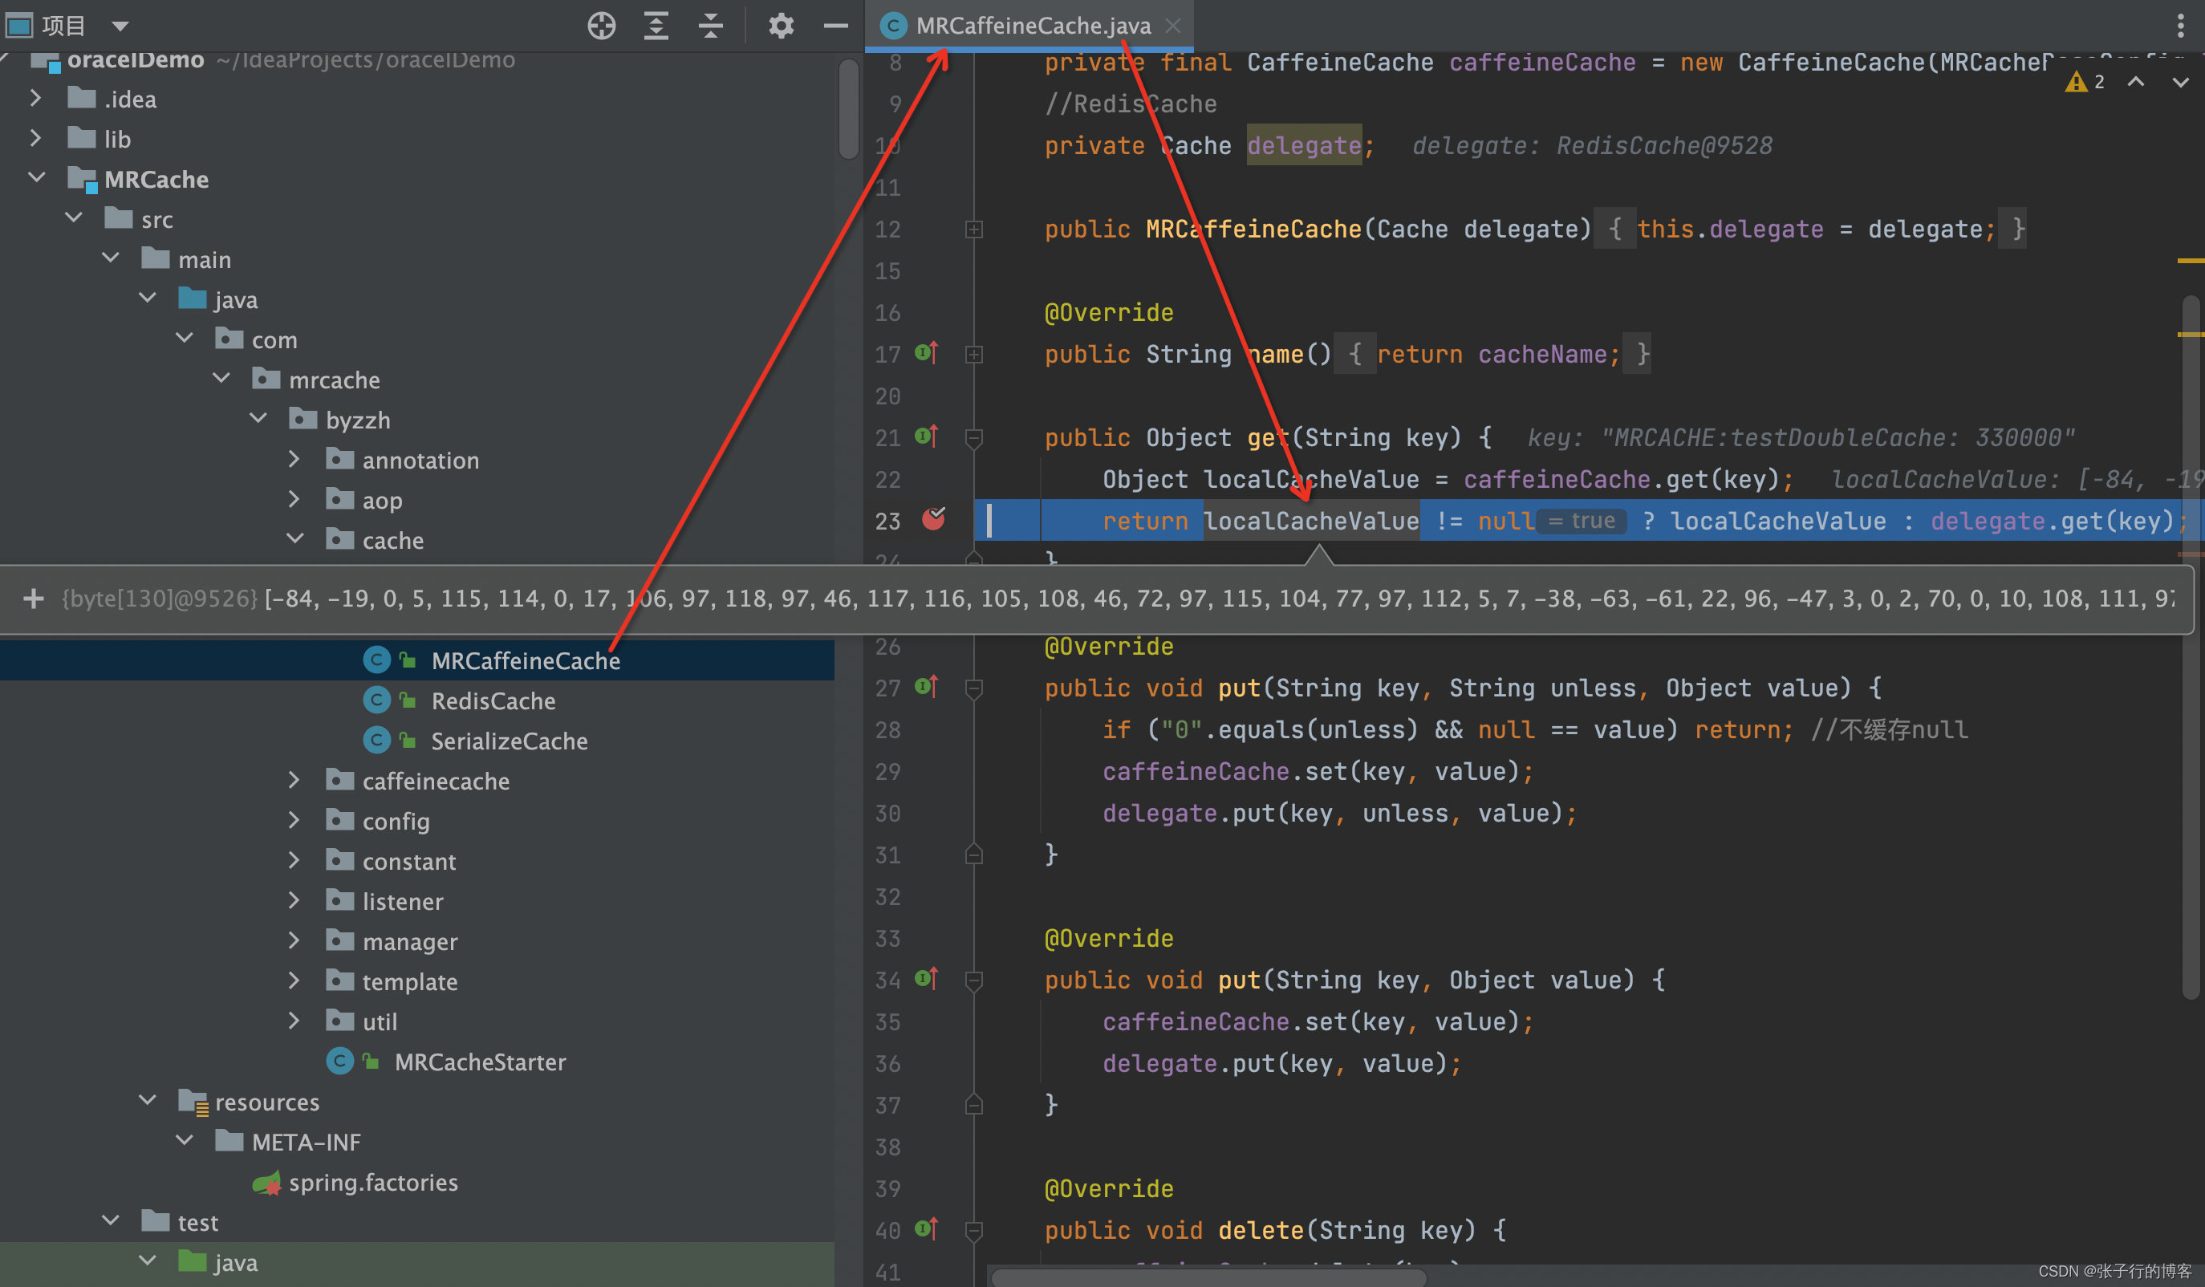The image size is (2205, 1287).
Task: Collapse the test folder chevron
Action: [110, 1220]
